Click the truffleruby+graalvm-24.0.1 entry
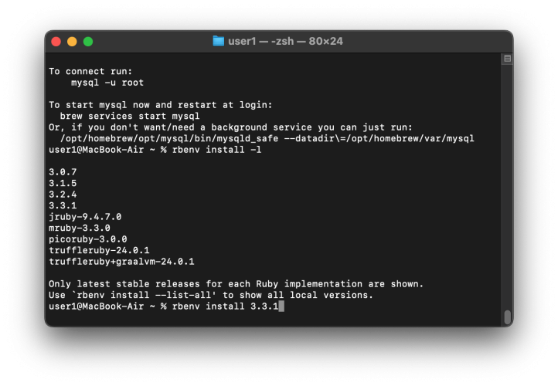This screenshot has width=558, height=386. (x=121, y=262)
